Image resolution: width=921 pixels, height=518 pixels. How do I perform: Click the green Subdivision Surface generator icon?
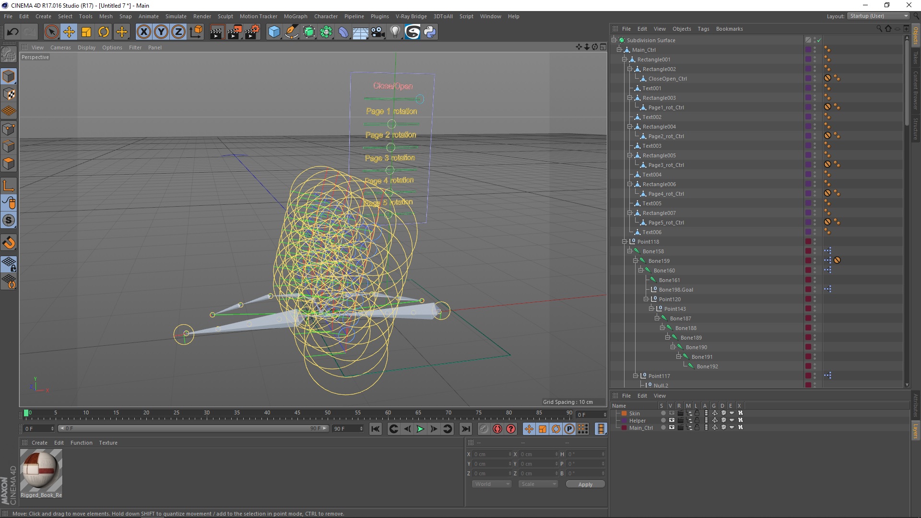[309, 32]
